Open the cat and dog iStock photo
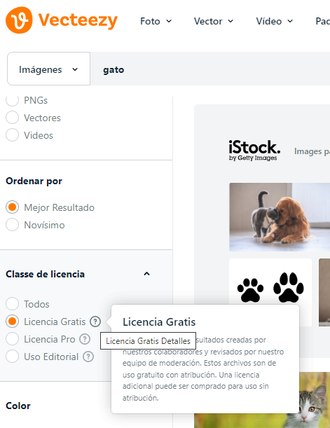The image size is (330, 428). tap(280, 217)
